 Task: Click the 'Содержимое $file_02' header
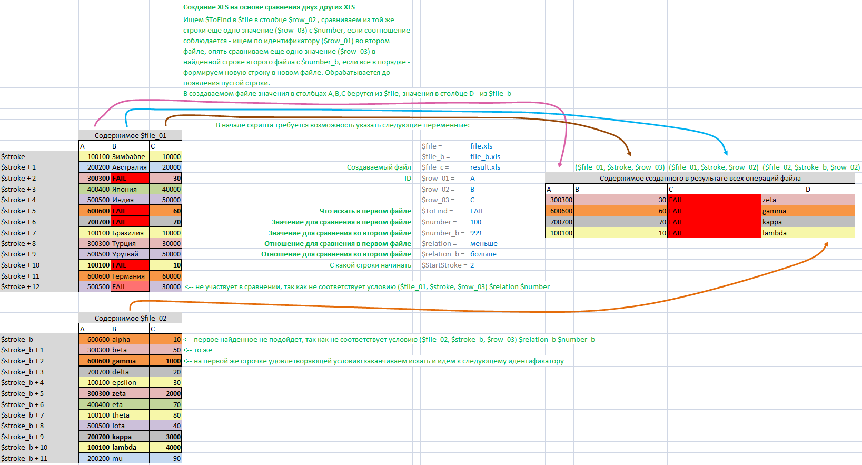pyautogui.click(x=130, y=318)
